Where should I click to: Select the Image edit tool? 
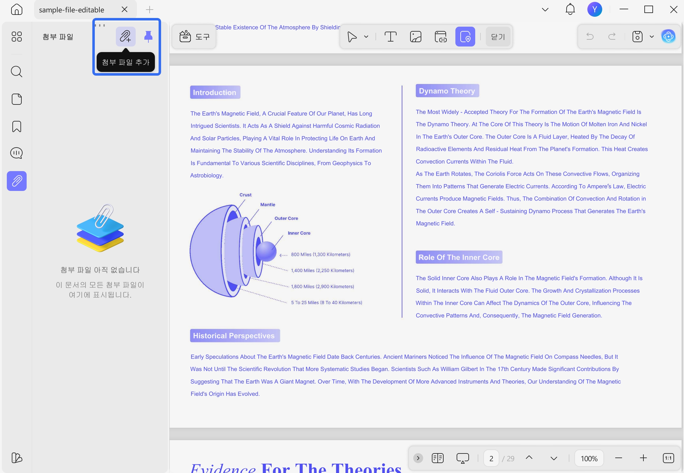point(415,37)
